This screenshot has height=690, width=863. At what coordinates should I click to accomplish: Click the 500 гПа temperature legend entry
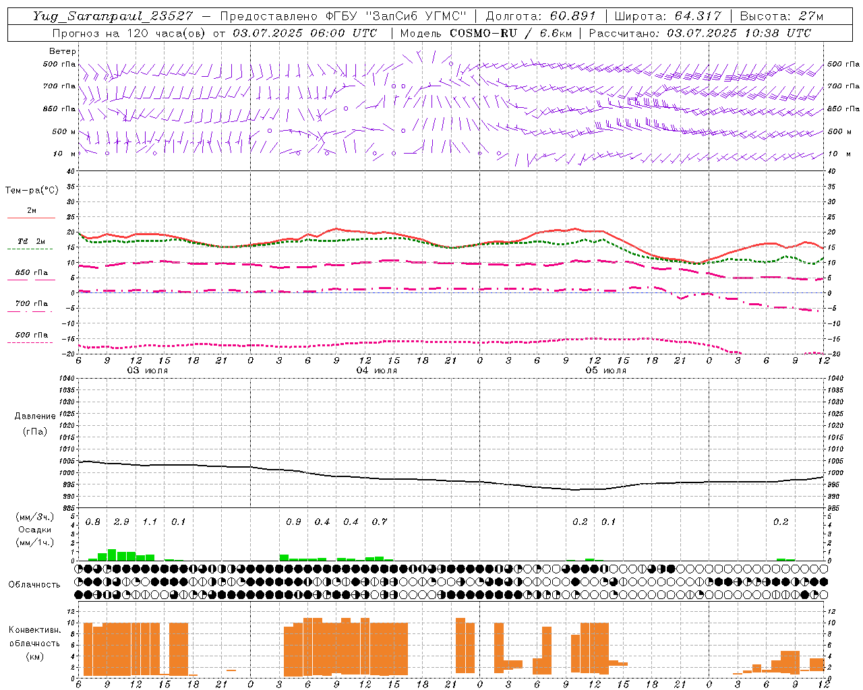pyautogui.click(x=32, y=335)
